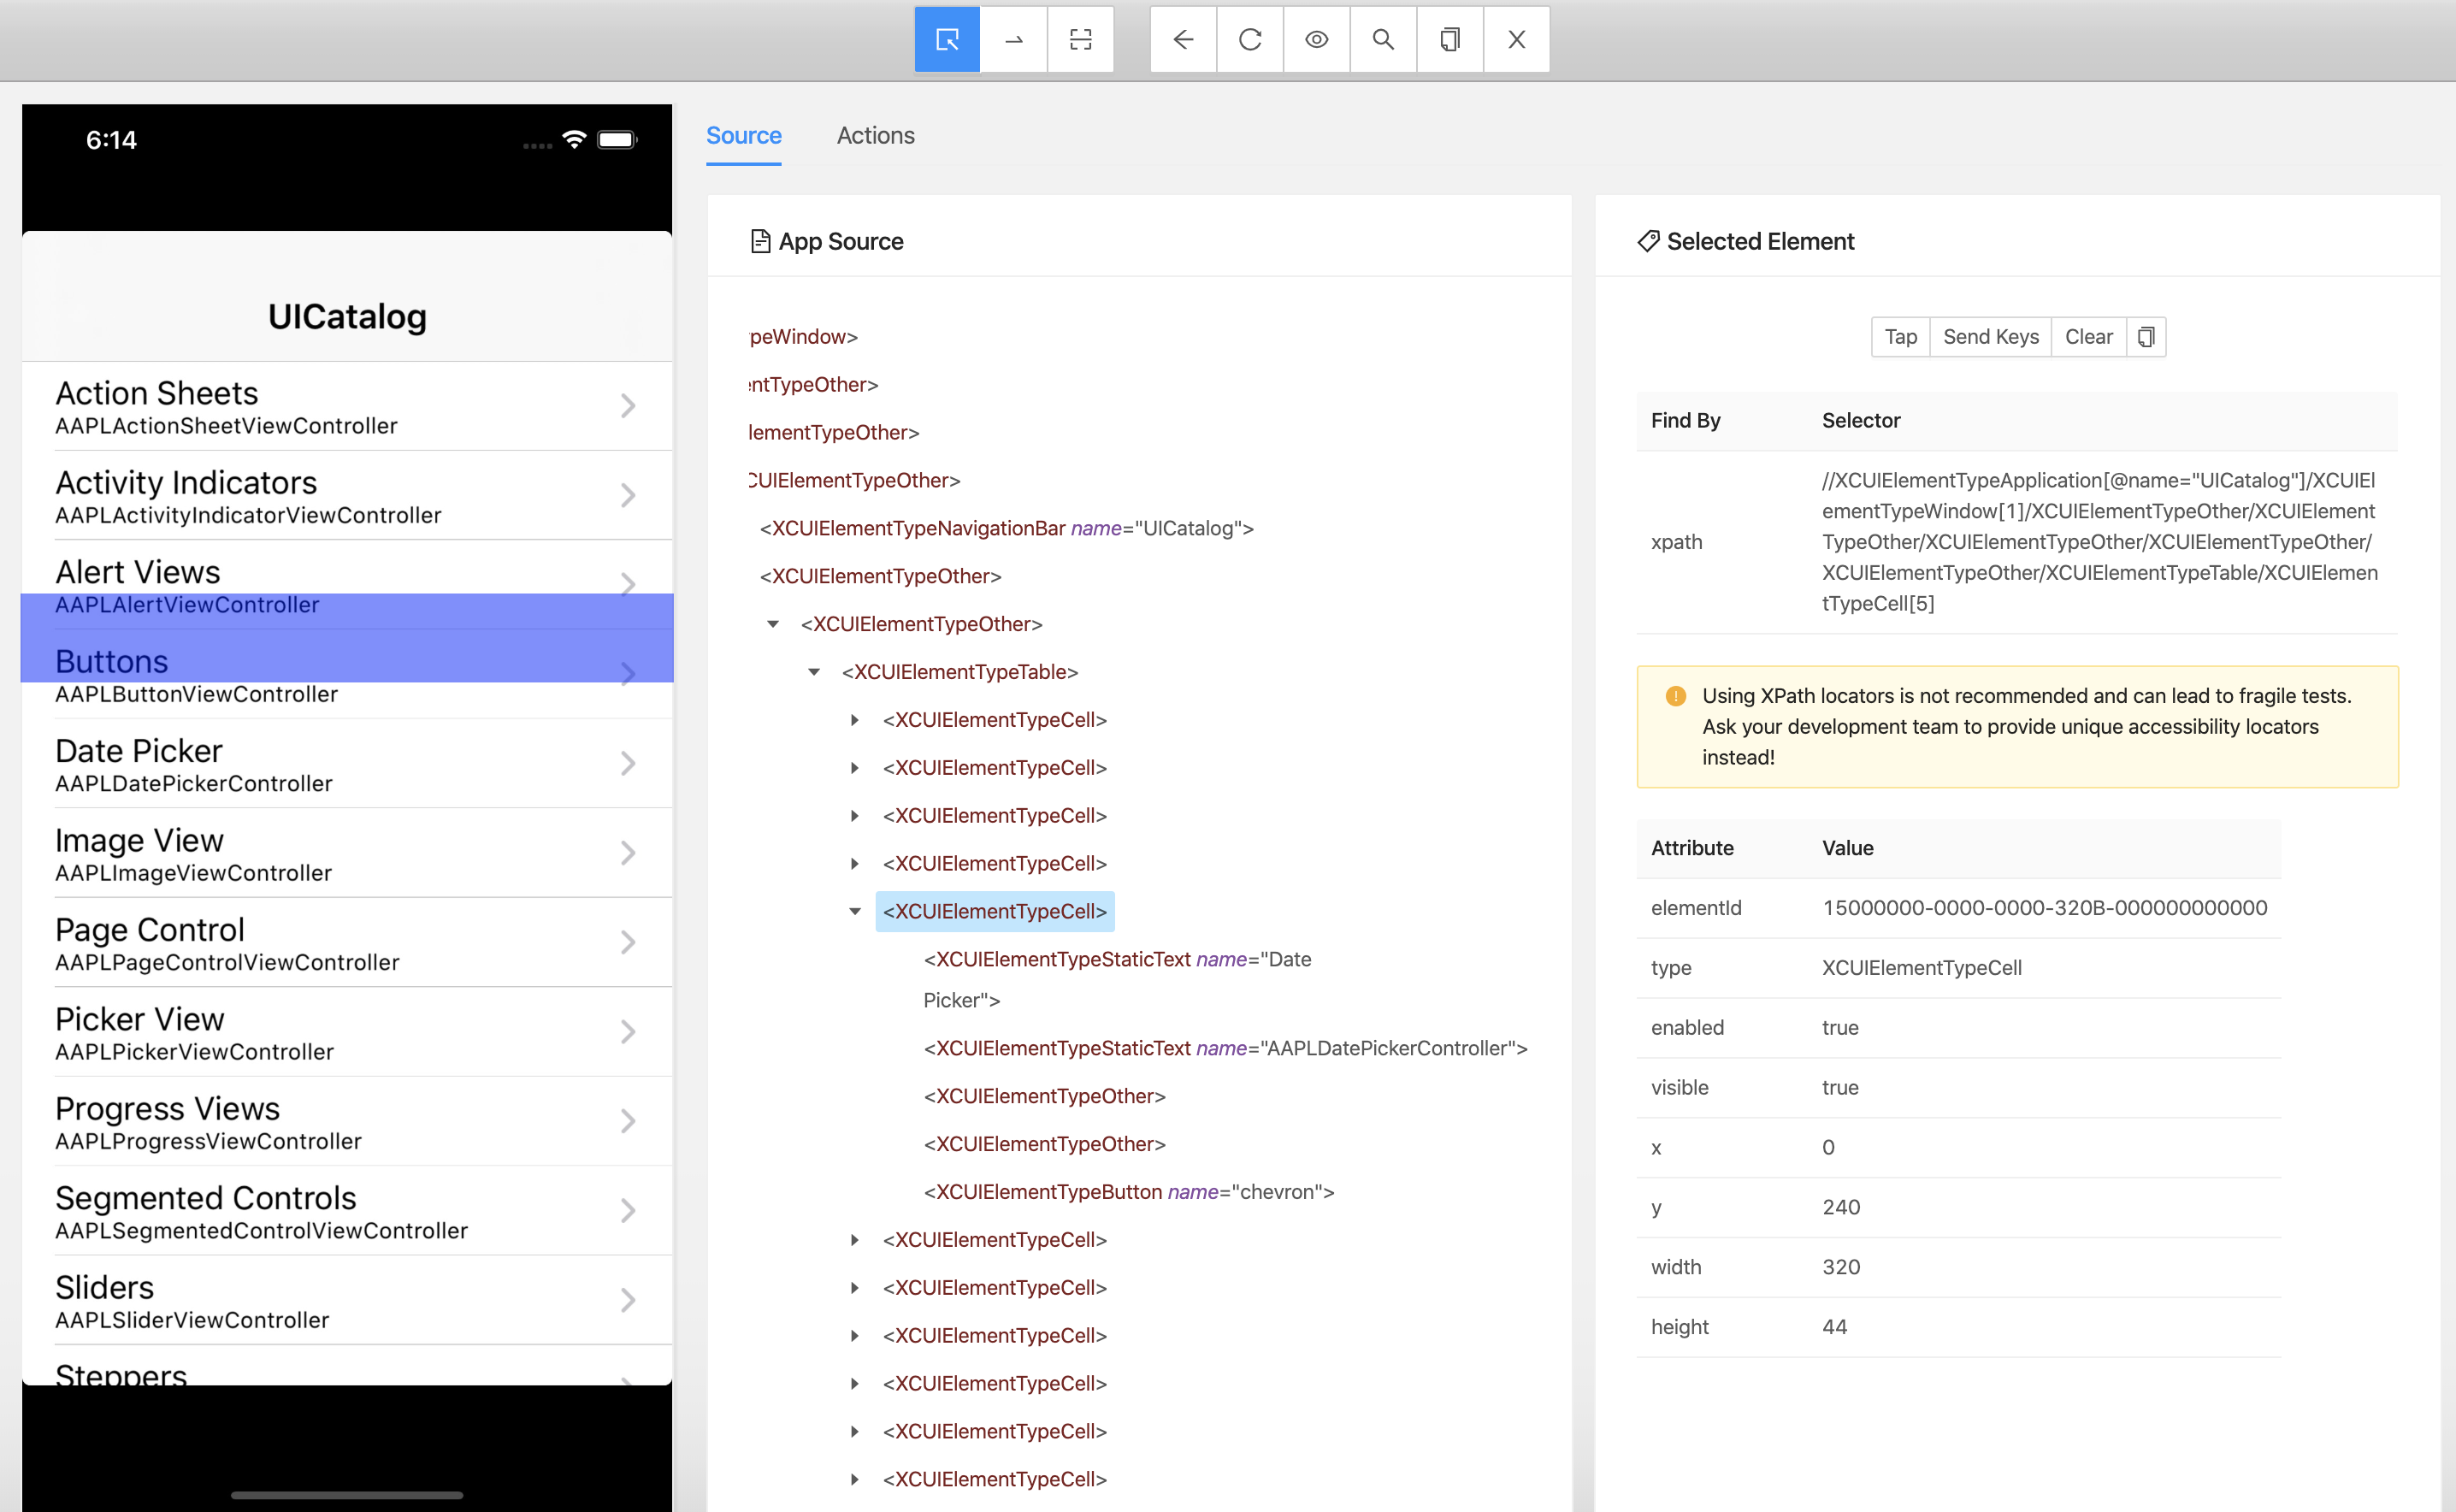Click Alert Views row in simulator
Screen dimensions: 2456x1512
[x=347, y=585]
